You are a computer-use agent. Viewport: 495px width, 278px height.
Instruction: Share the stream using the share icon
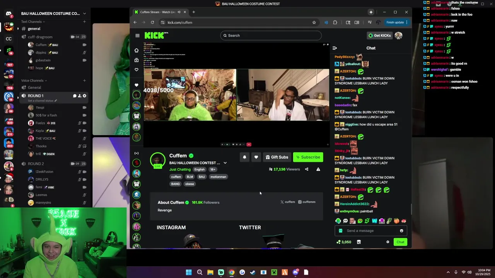pos(307,169)
